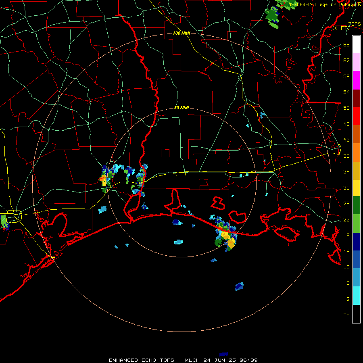Pick the cyan swatch in the legend
The image size is (363, 363).
(356, 296)
